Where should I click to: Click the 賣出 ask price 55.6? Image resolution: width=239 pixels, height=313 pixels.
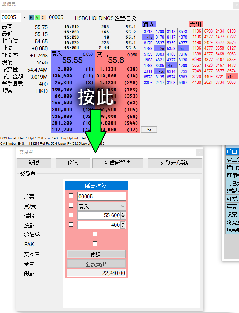pos(116,60)
